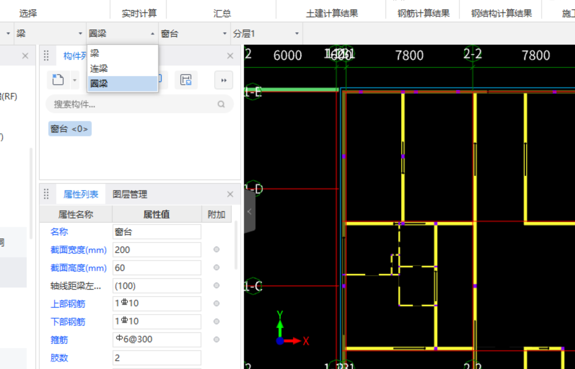This screenshot has width=575, height=369.
Task: Toggle 附加 option for 上部钢筋 row
Action: click(217, 304)
